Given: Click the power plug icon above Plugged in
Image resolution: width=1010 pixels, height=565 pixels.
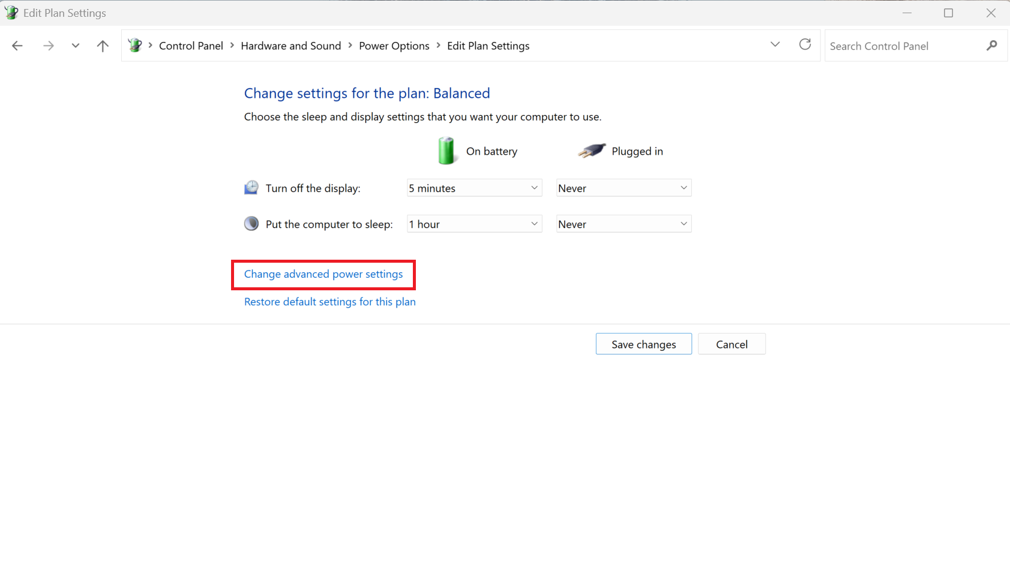Looking at the screenshot, I should [592, 151].
